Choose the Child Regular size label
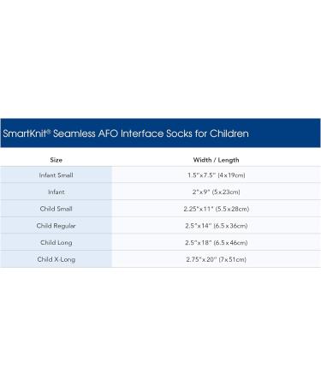This screenshot has height=385, width=321. [x=56, y=226]
